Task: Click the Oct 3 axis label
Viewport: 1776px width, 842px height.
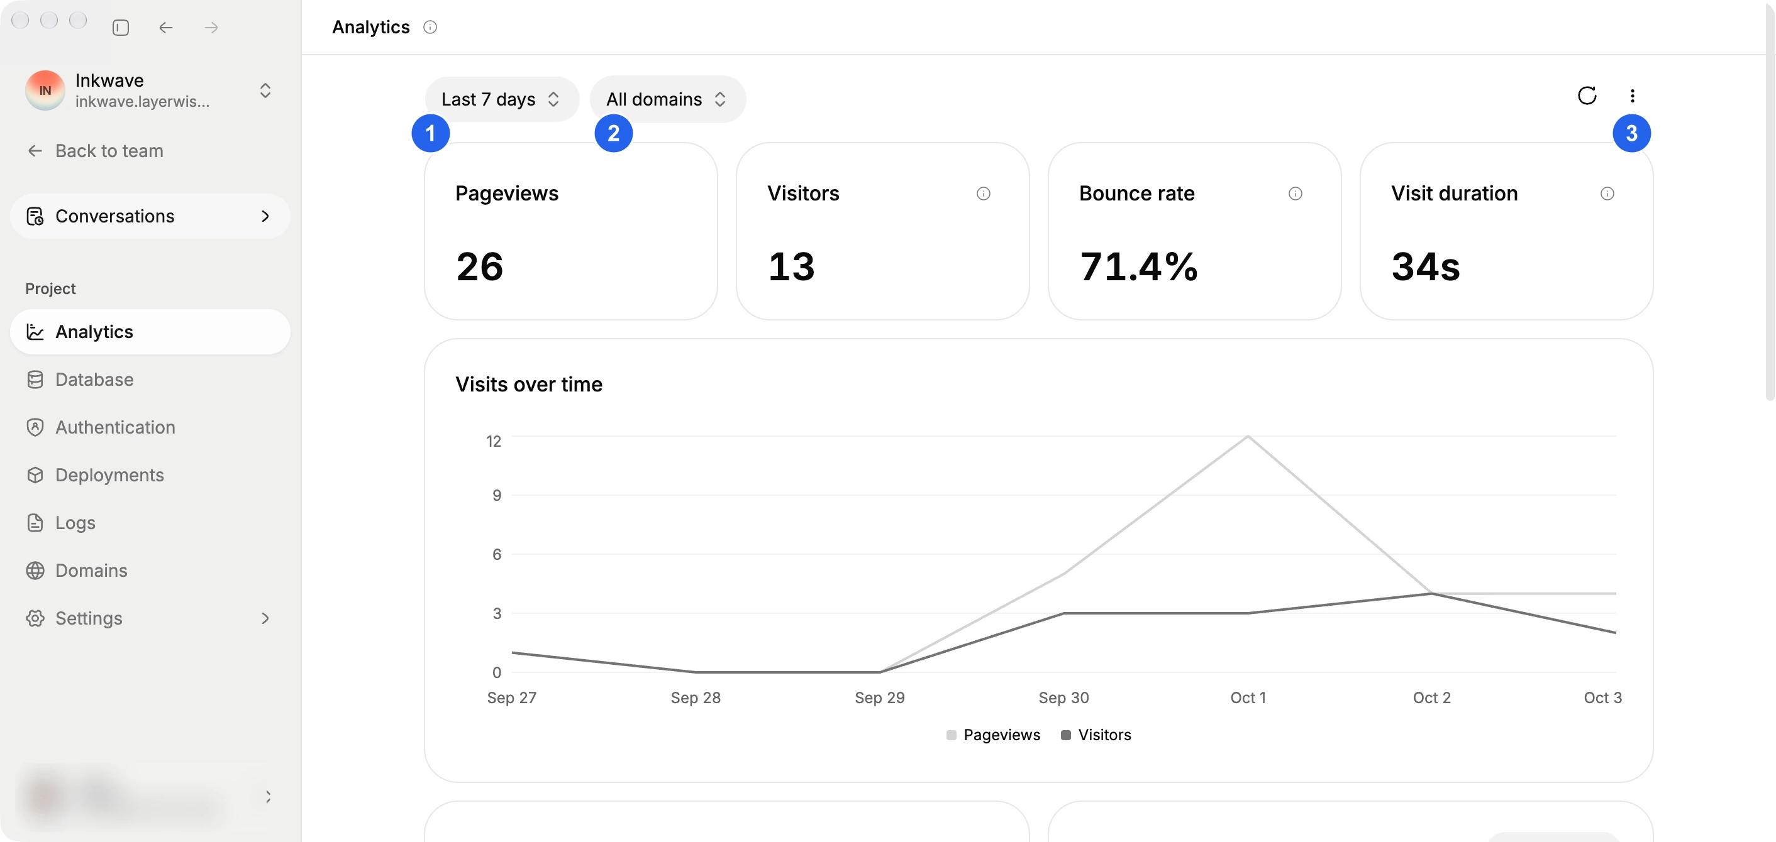Action: pos(1602,698)
